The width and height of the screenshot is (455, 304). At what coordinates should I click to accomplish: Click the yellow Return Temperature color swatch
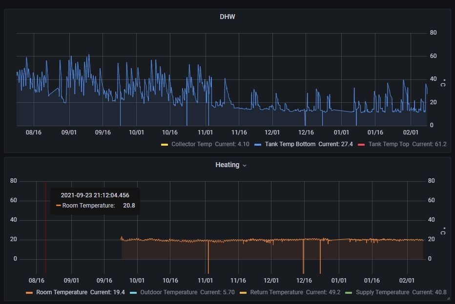click(243, 293)
